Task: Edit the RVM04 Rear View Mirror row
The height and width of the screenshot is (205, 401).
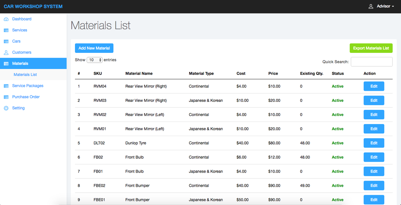Action: pos(374,86)
